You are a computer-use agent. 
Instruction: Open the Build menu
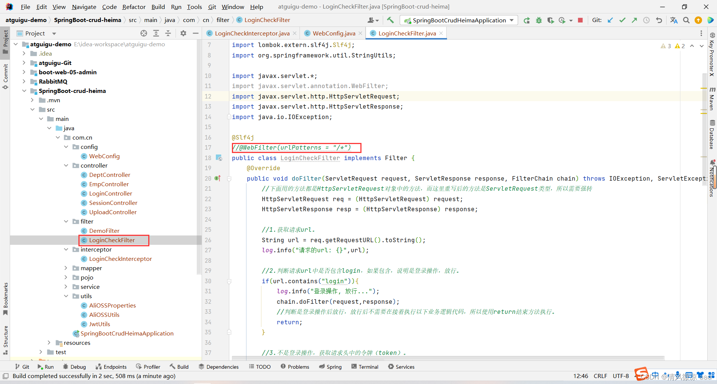click(x=158, y=7)
